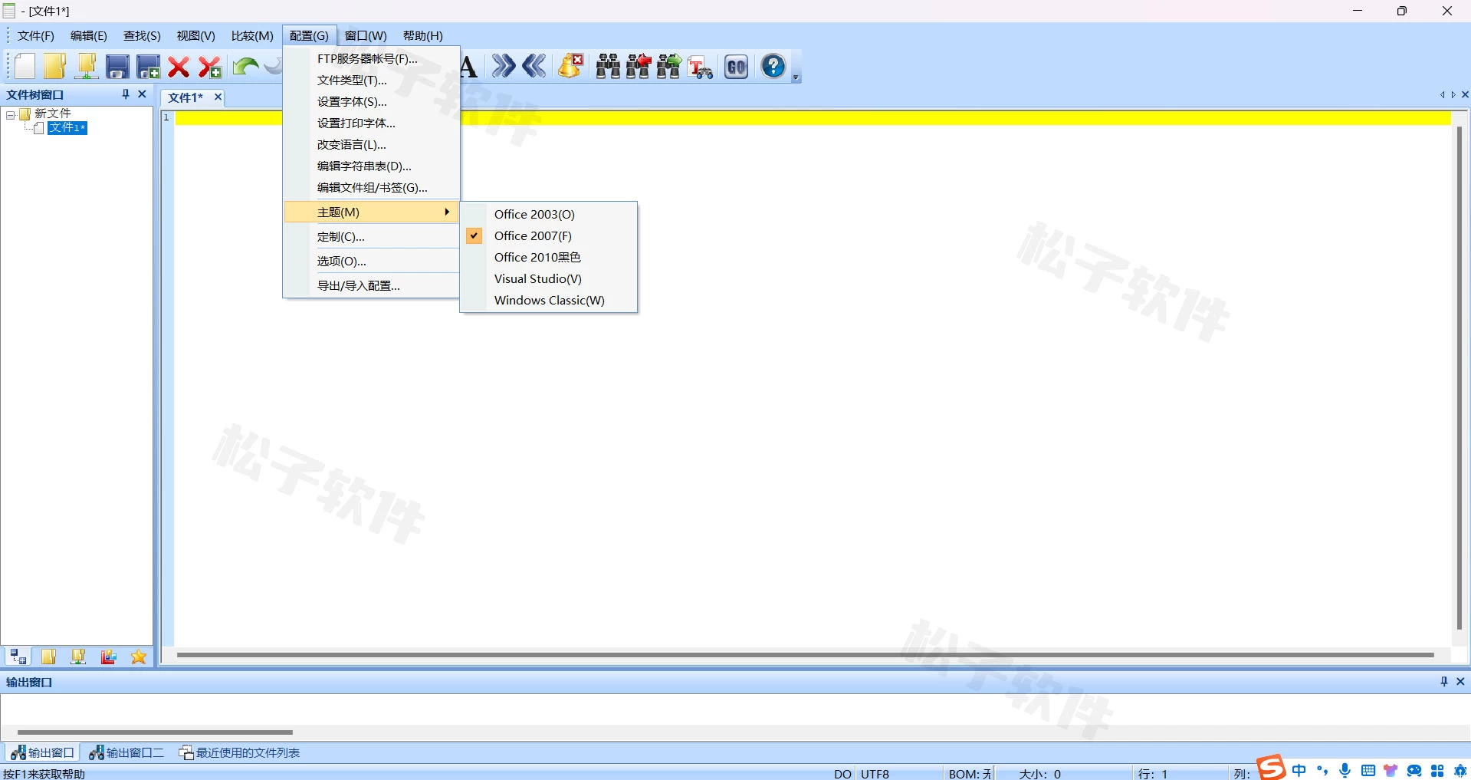Close the 文件1* document tab

pyautogui.click(x=218, y=97)
